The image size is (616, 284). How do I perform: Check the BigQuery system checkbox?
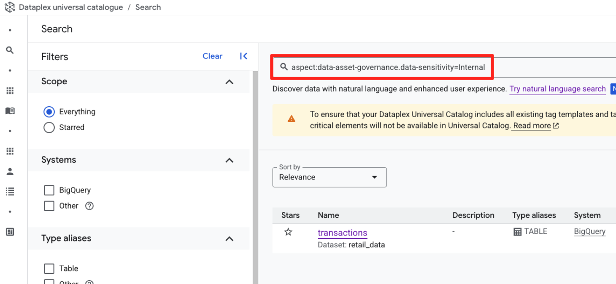point(49,190)
